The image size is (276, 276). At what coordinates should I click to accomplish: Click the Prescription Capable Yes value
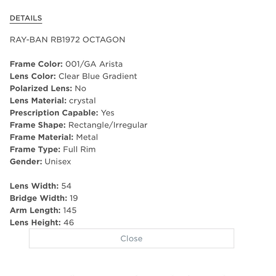pos(108,113)
